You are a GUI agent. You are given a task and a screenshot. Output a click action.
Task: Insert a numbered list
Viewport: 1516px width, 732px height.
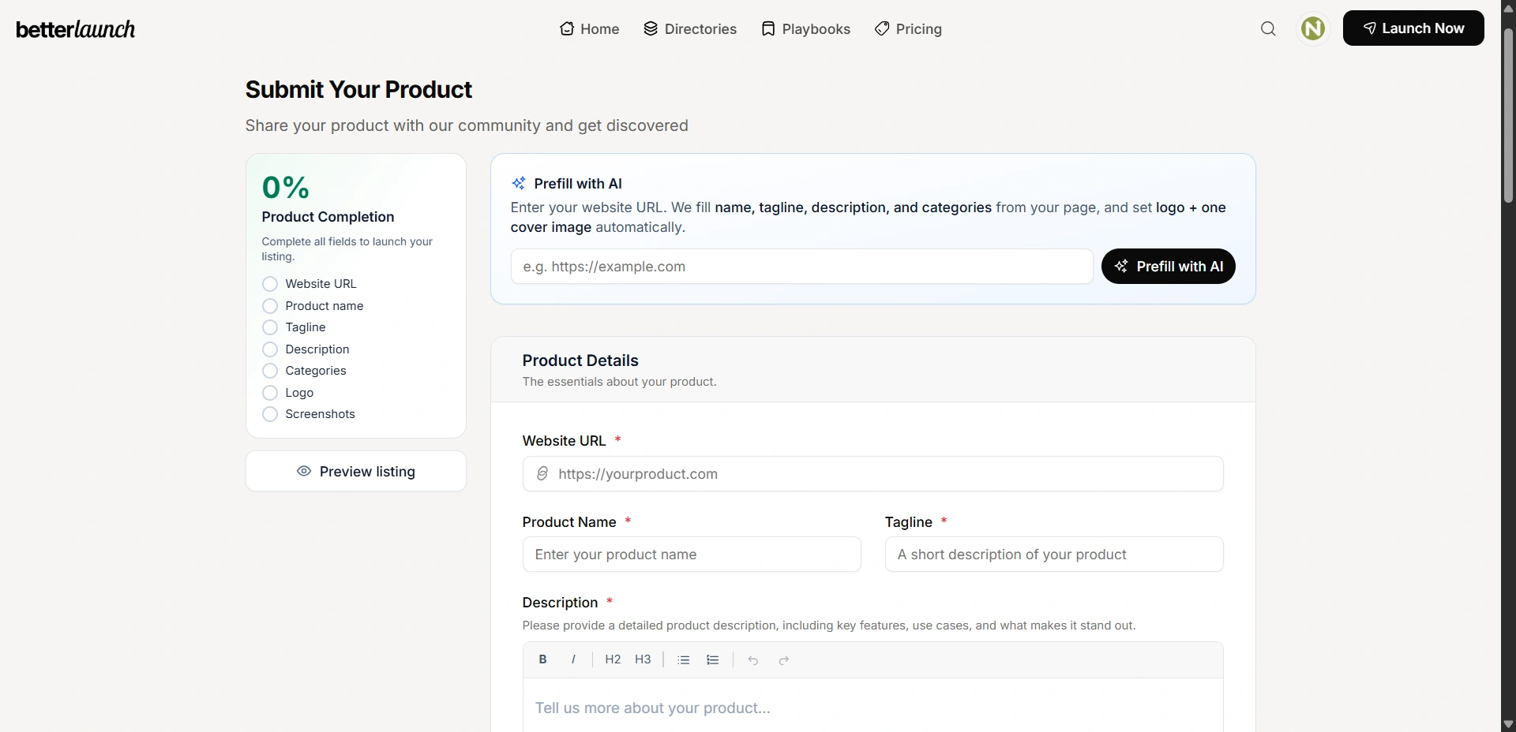(713, 660)
